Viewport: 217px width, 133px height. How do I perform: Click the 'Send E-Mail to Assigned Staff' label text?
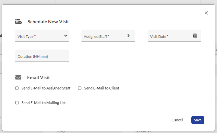pyautogui.click(x=46, y=88)
